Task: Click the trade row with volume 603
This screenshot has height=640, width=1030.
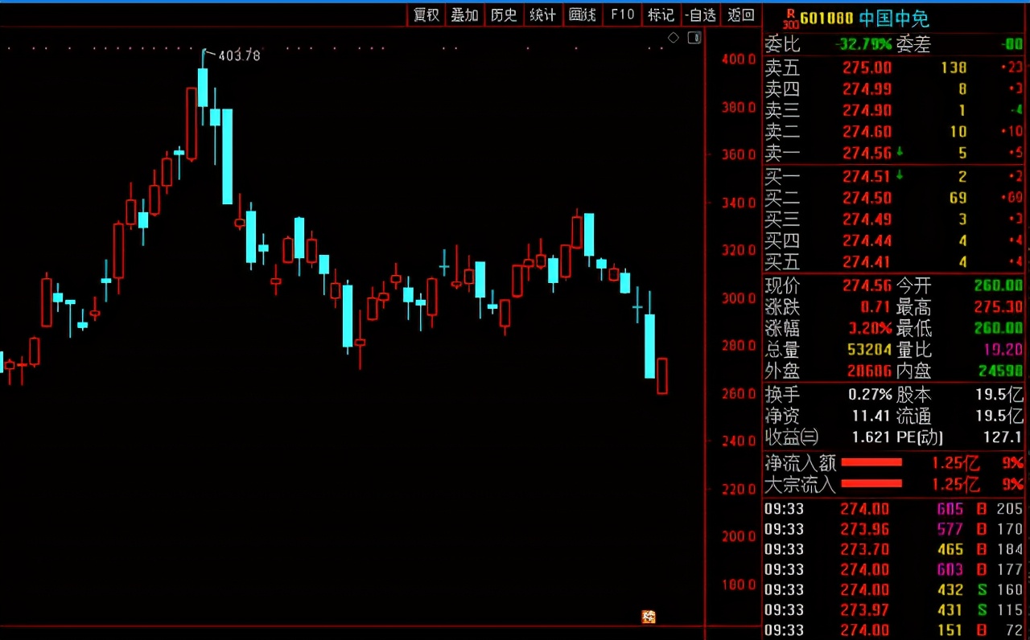Action: [x=893, y=569]
